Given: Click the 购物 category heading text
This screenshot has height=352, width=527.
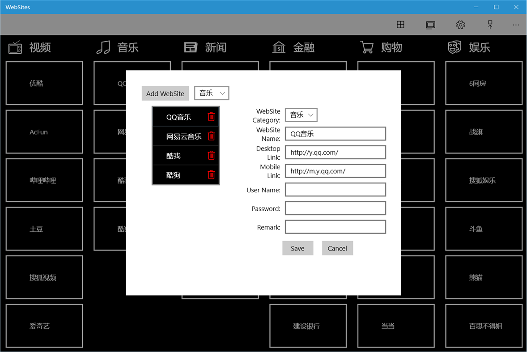Looking at the screenshot, I should coord(391,47).
